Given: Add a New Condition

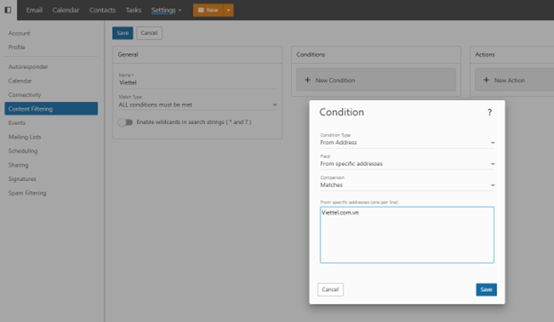Looking at the screenshot, I should [x=376, y=80].
